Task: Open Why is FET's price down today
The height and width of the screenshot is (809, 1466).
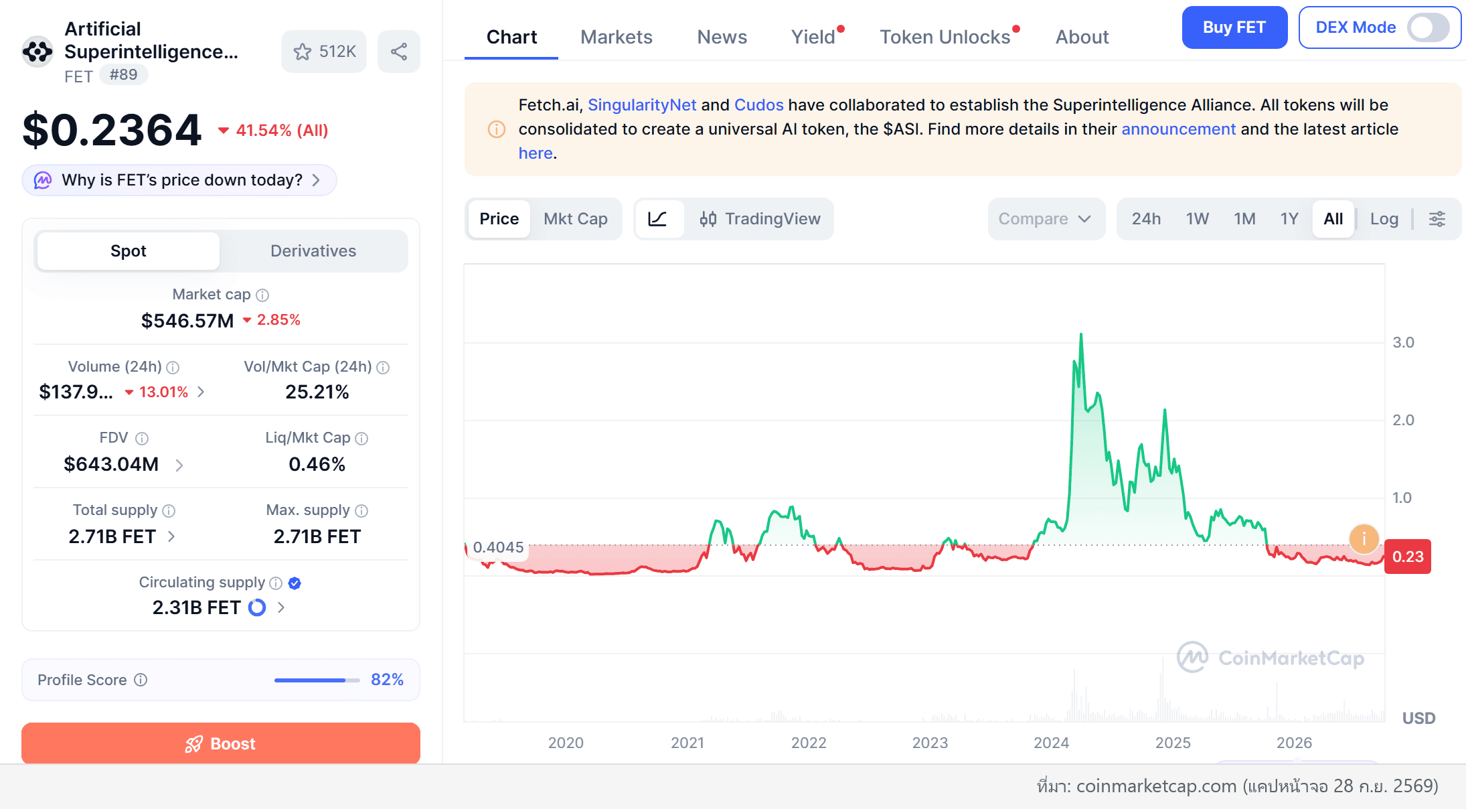Action: click(179, 180)
